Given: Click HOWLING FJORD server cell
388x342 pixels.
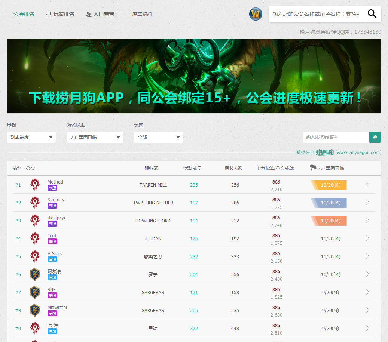Looking at the screenshot, I should (x=153, y=221).
